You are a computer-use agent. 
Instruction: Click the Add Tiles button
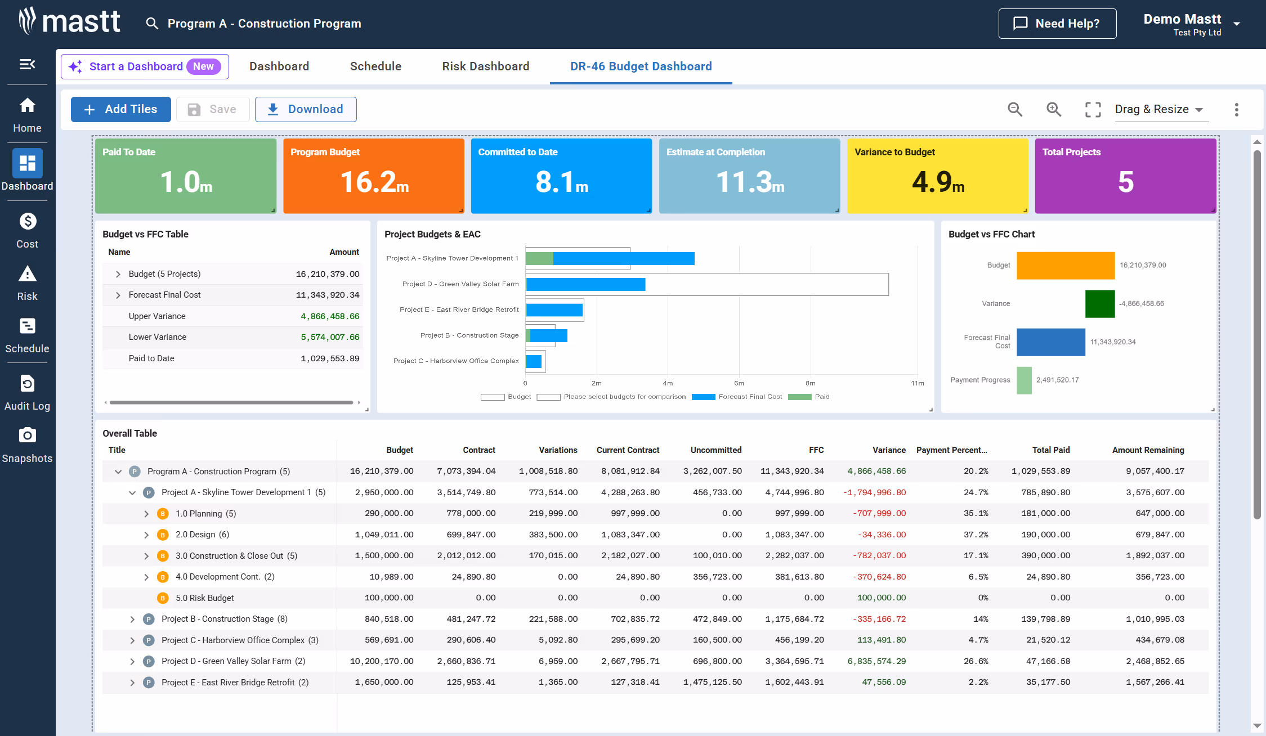[121, 109]
